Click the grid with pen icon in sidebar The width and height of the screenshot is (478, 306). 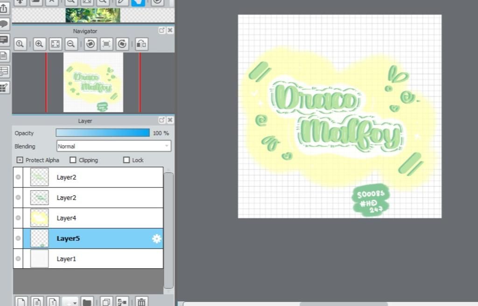[4, 88]
